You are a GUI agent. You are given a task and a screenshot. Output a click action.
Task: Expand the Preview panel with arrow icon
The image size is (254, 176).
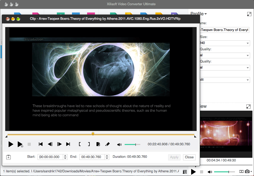(x=248, y=106)
